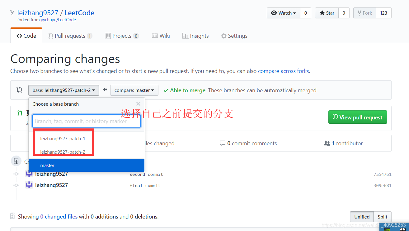Screen dimensions: 409x231
Task: Click the View pull request button
Action: [358, 117]
